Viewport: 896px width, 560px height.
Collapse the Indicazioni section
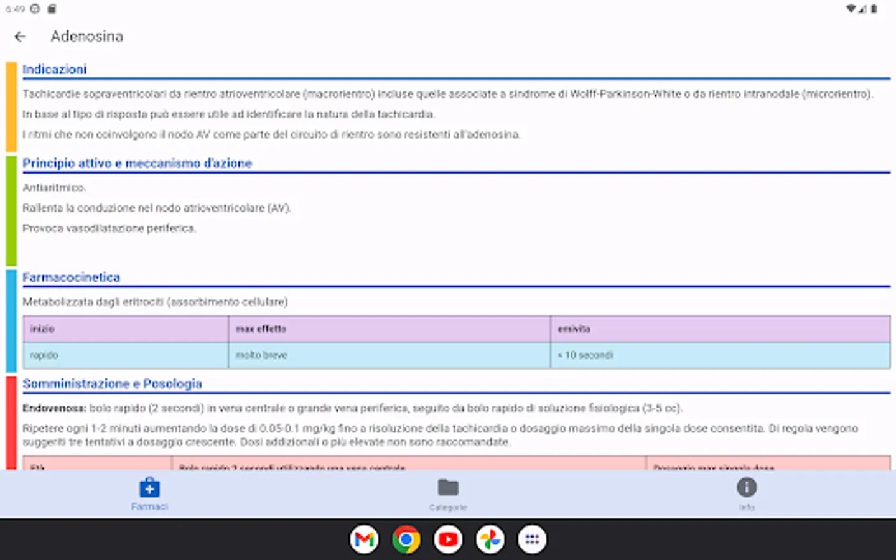click(54, 69)
